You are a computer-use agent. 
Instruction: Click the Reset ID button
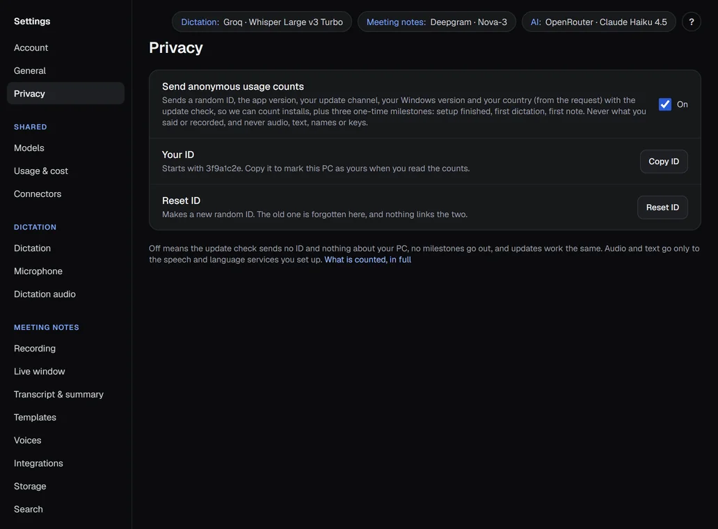[662, 207]
